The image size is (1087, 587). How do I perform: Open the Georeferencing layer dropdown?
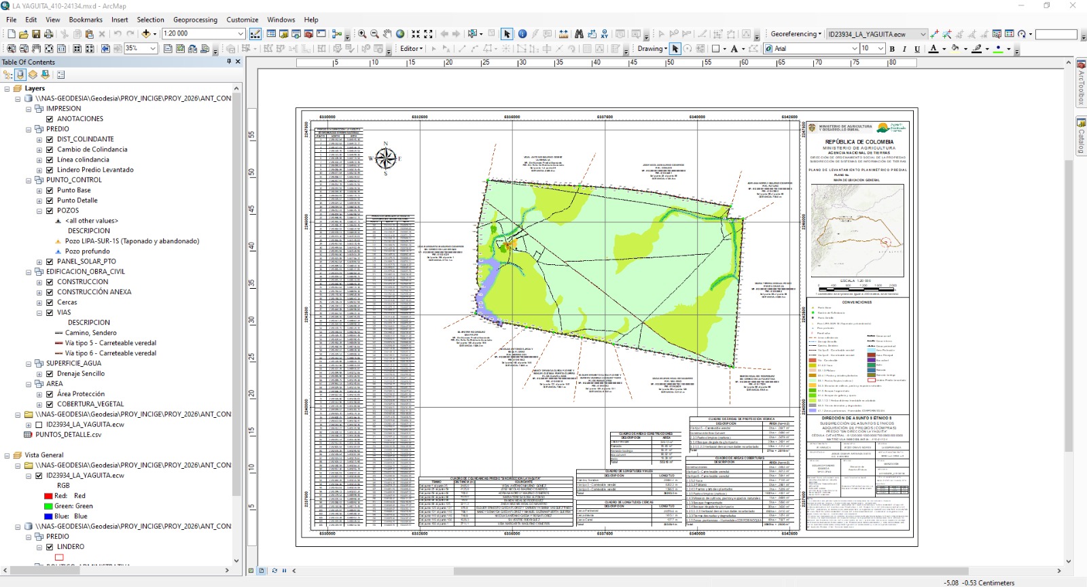pyautogui.click(x=923, y=34)
